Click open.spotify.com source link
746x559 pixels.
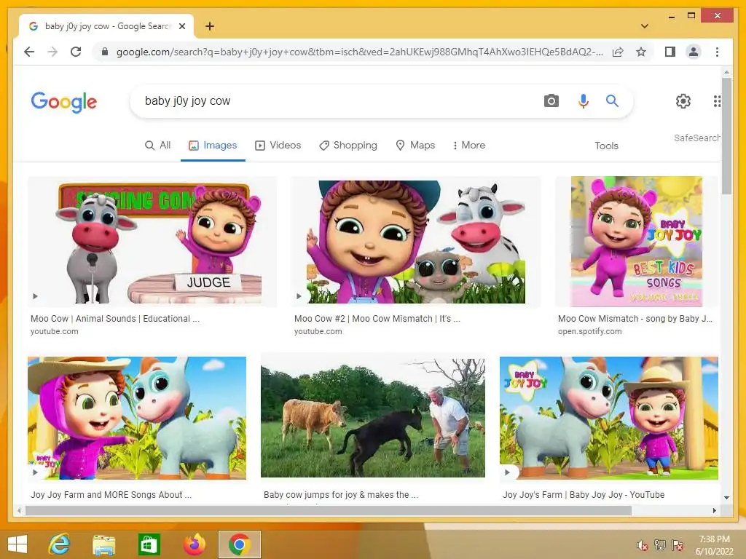point(589,331)
